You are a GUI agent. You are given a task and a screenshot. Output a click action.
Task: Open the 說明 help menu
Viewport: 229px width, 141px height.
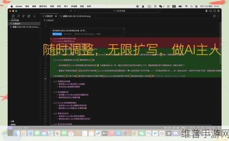point(89,6)
